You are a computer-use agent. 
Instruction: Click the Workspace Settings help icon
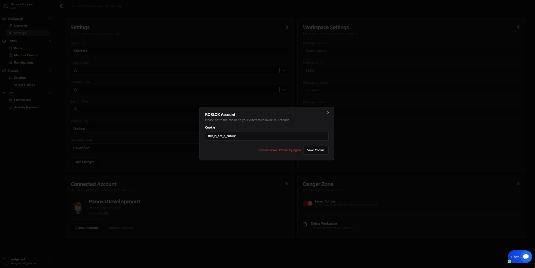518,27
